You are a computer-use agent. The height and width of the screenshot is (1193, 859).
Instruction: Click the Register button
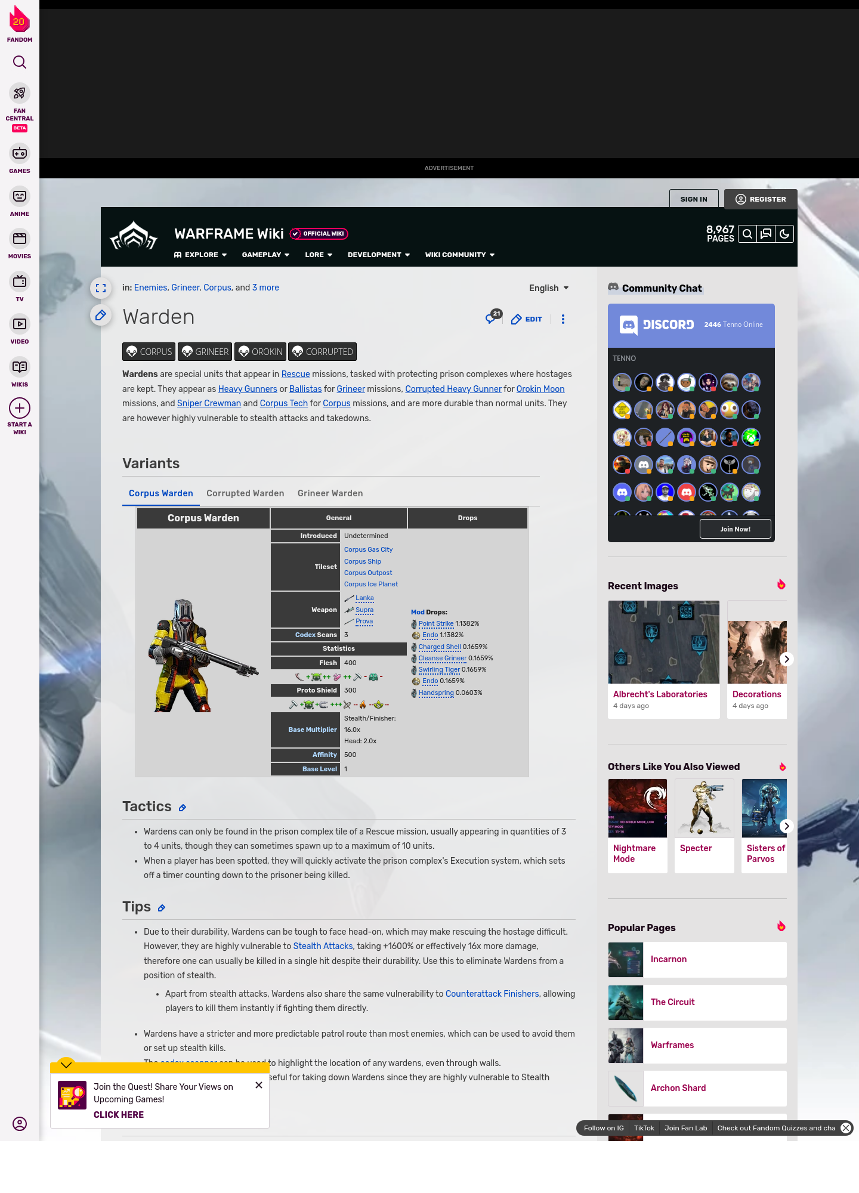point(761,199)
